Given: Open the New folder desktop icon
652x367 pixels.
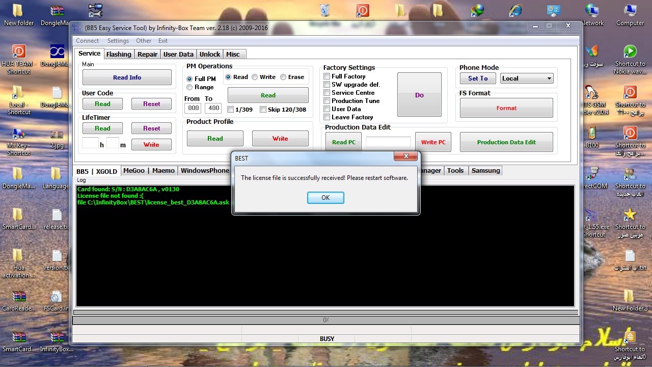Looking at the screenshot, I should [x=18, y=14].
